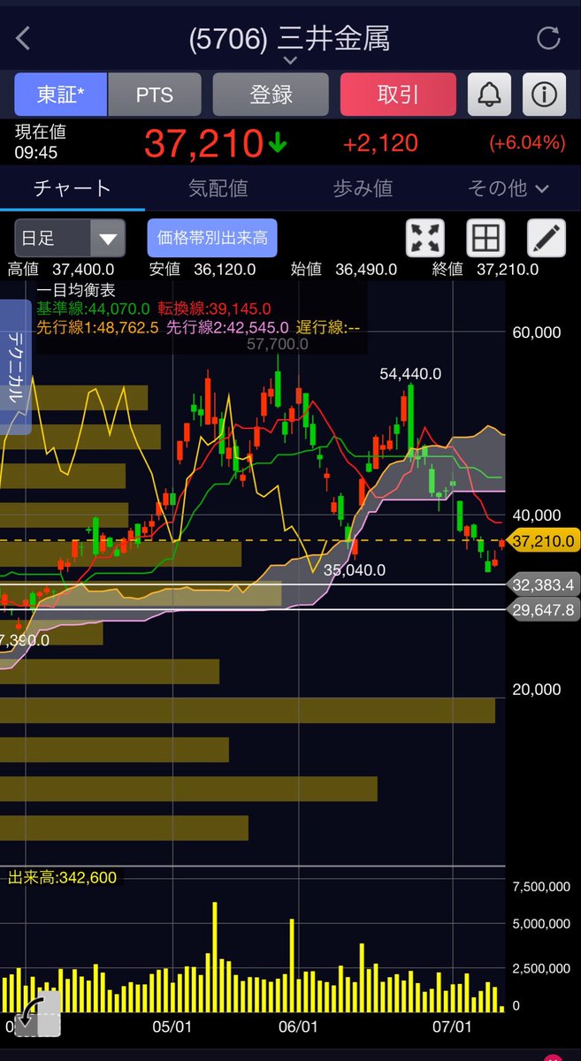Tap the 出来高:342,600 volume label
This screenshot has height=1061, width=581.
tap(62, 877)
